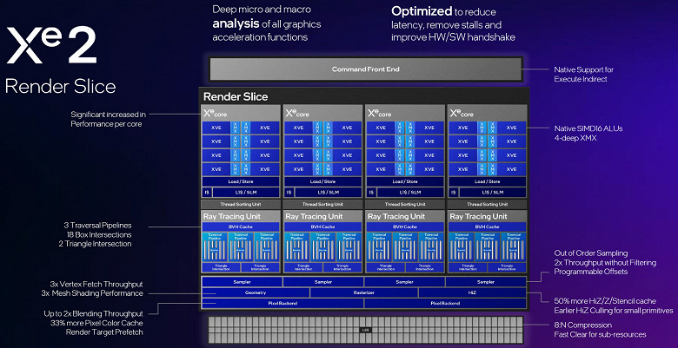Select the "3 Traversal Pipelines" annotation text
This screenshot has width=678, height=348.
97,226
